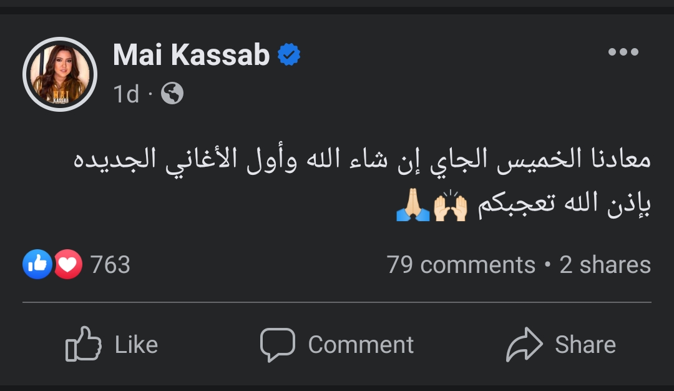Click the blue thumbs-up reaction icon
The width and height of the screenshot is (674, 391).
37,265
